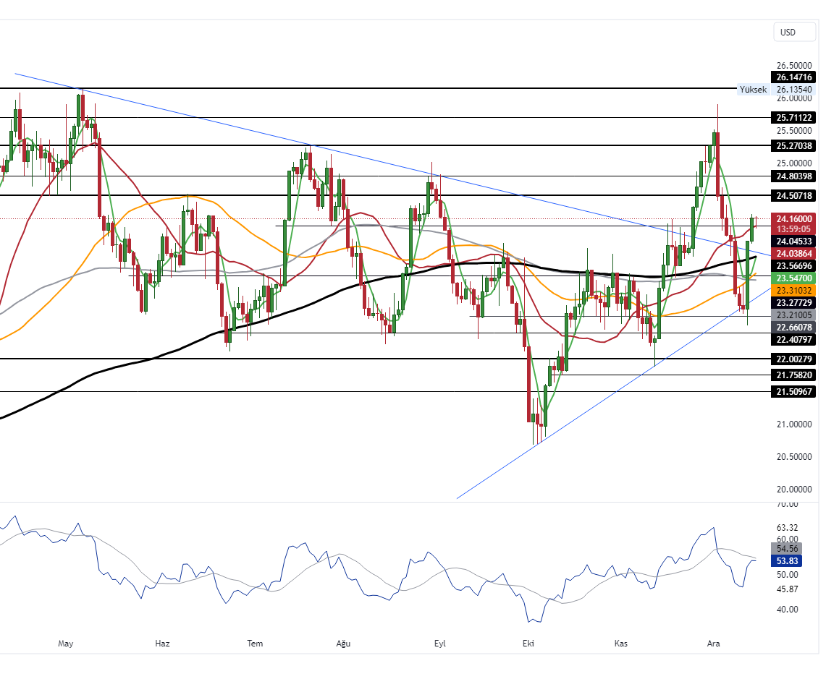Click the Tem month on time axis

point(254,643)
